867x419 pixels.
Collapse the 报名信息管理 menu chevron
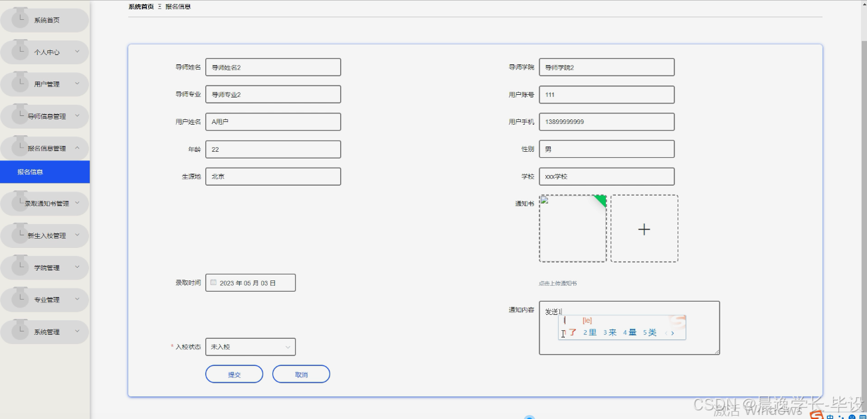[x=77, y=148]
